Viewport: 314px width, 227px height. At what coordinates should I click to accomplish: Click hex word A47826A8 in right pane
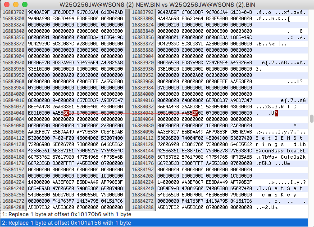241,62
